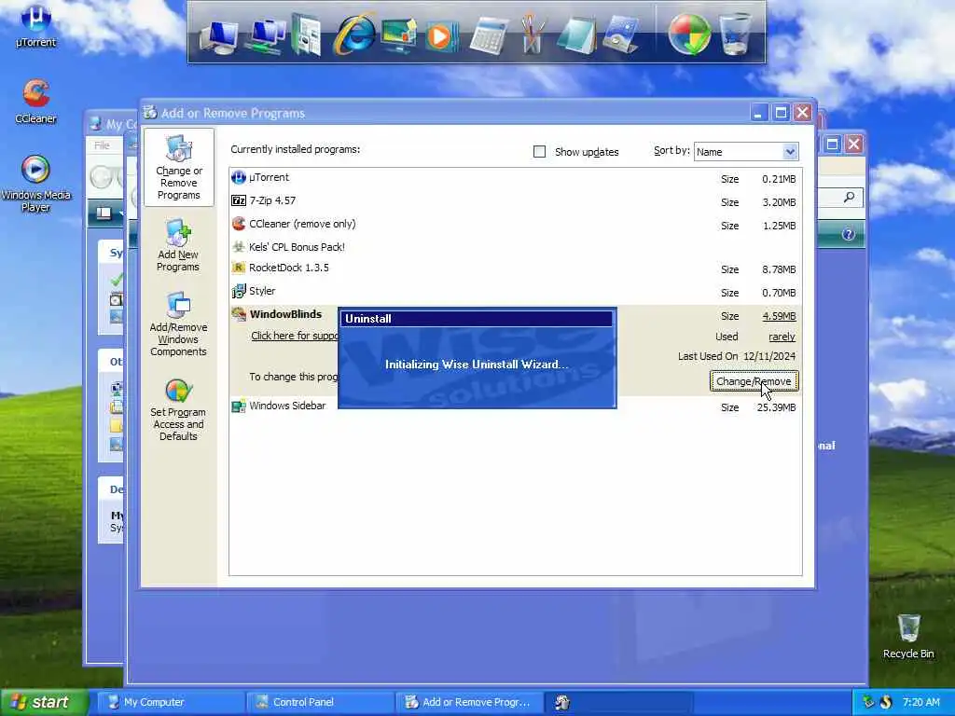Open Set Program Access and Defaults
Image resolution: width=955 pixels, height=716 pixels.
[x=178, y=410]
